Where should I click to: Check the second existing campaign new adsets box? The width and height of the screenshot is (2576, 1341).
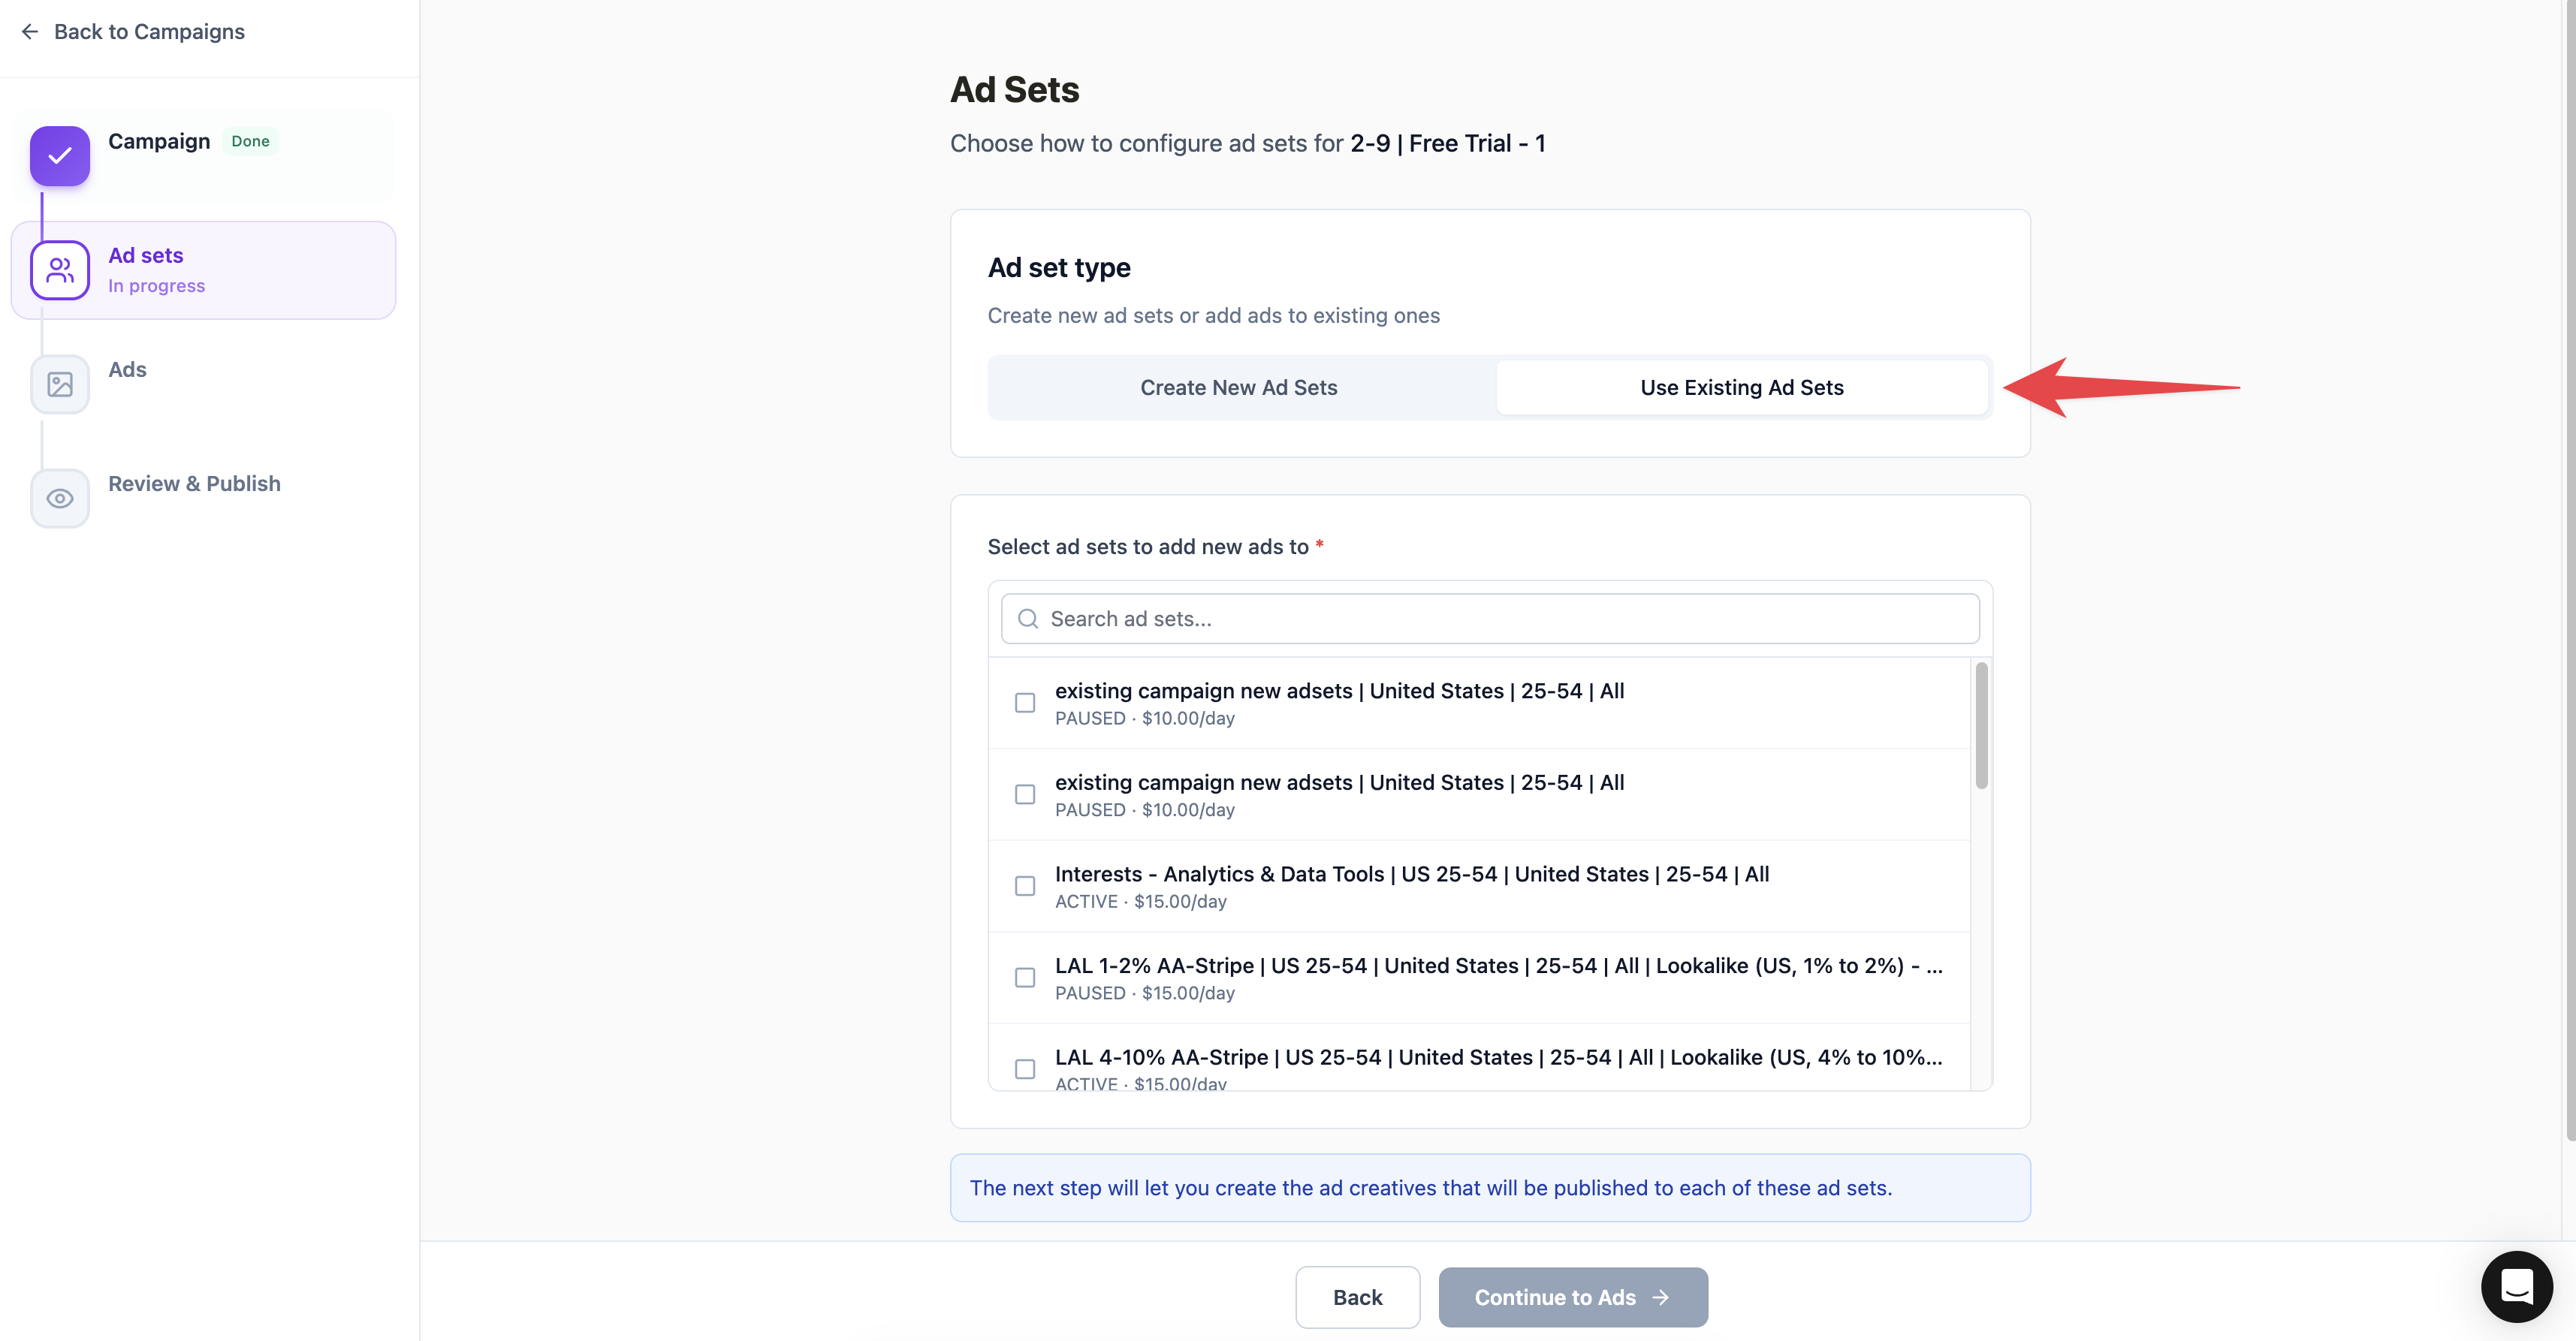click(1025, 795)
